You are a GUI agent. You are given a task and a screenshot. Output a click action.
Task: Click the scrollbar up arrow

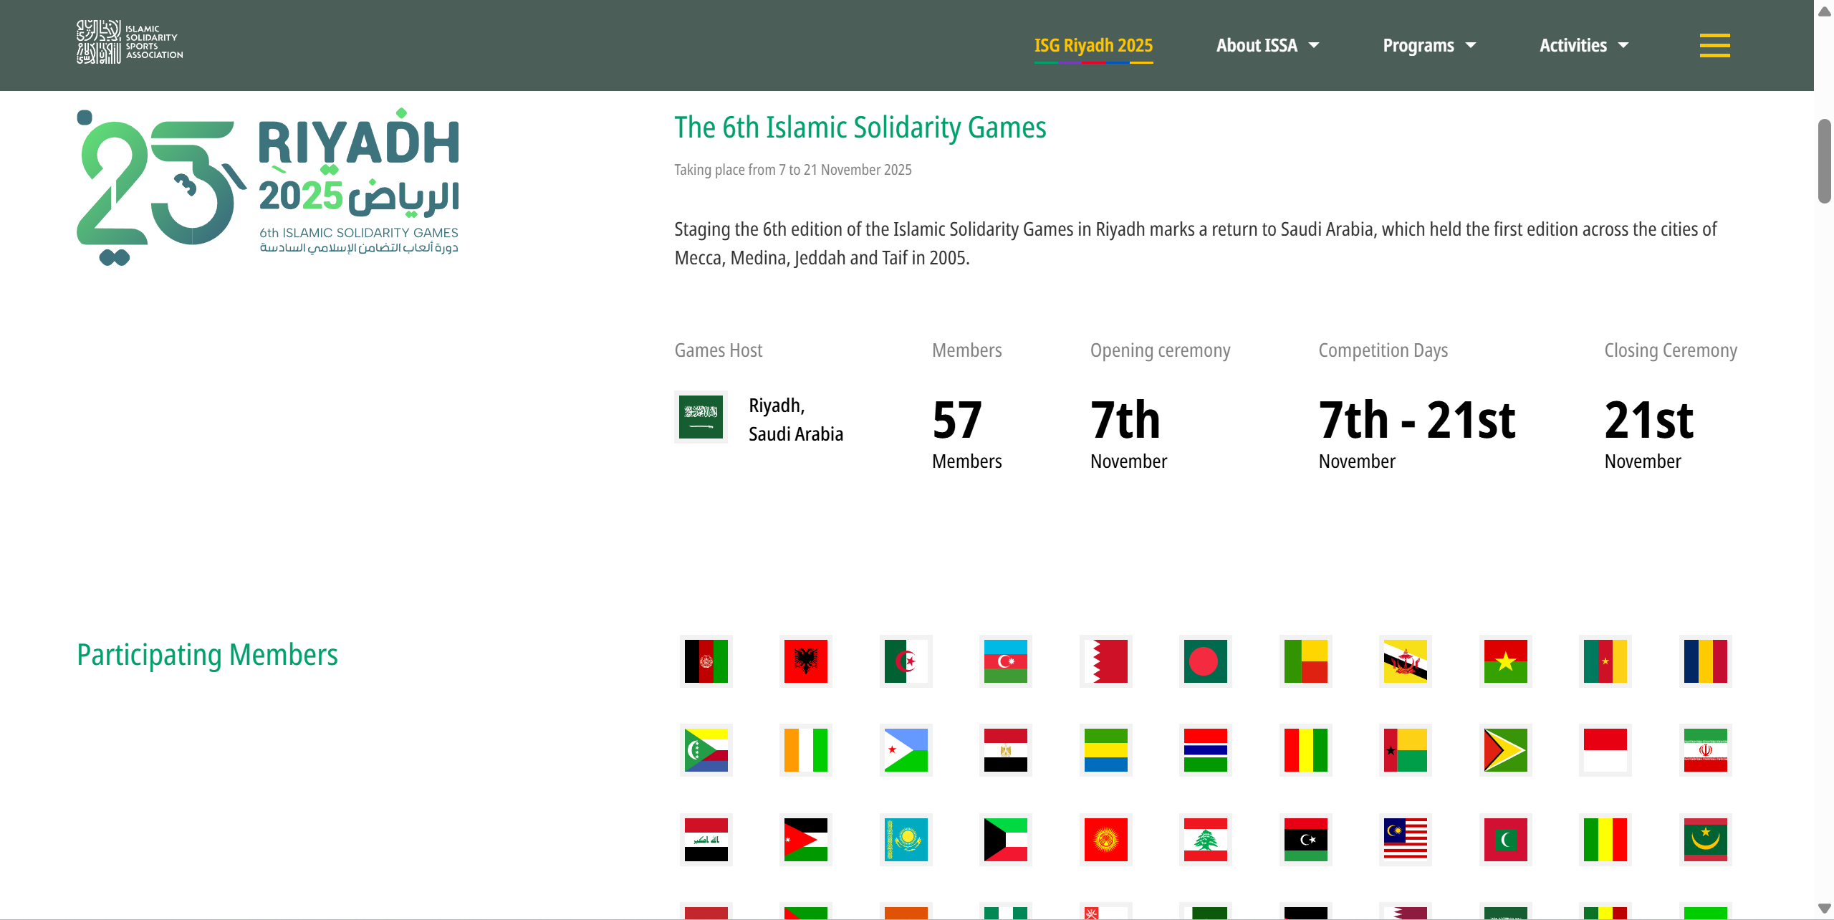pos(1824,11)
